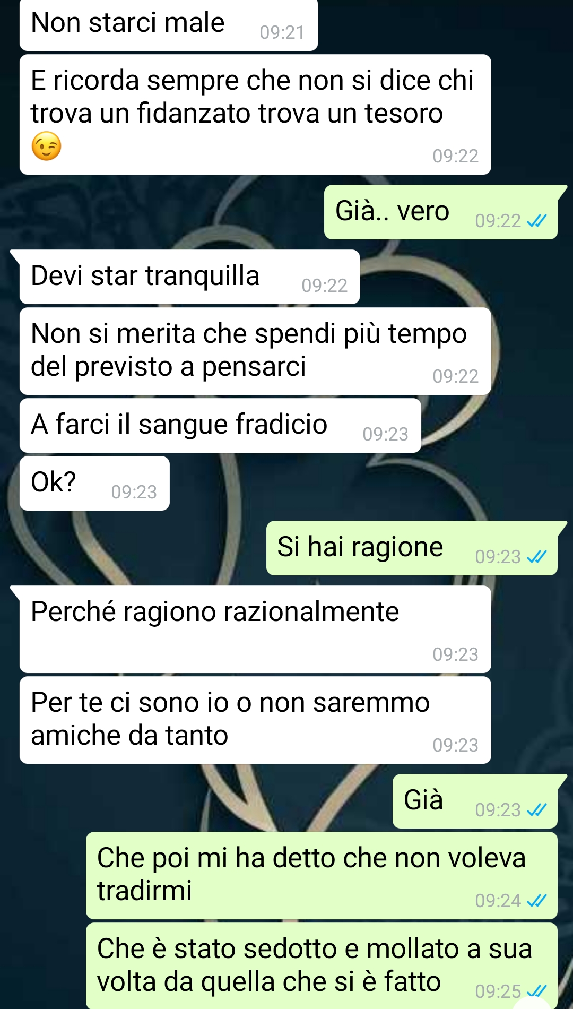The image size is (573, 1009).
Task: Tap read ticks on 'sedotto e mollato' message
Action: (536, 991)
